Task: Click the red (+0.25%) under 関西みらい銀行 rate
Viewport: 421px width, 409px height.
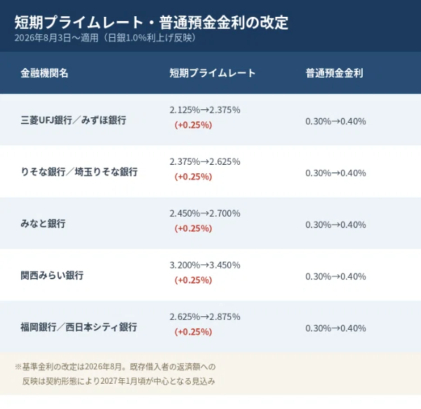Action: (194, 280)
